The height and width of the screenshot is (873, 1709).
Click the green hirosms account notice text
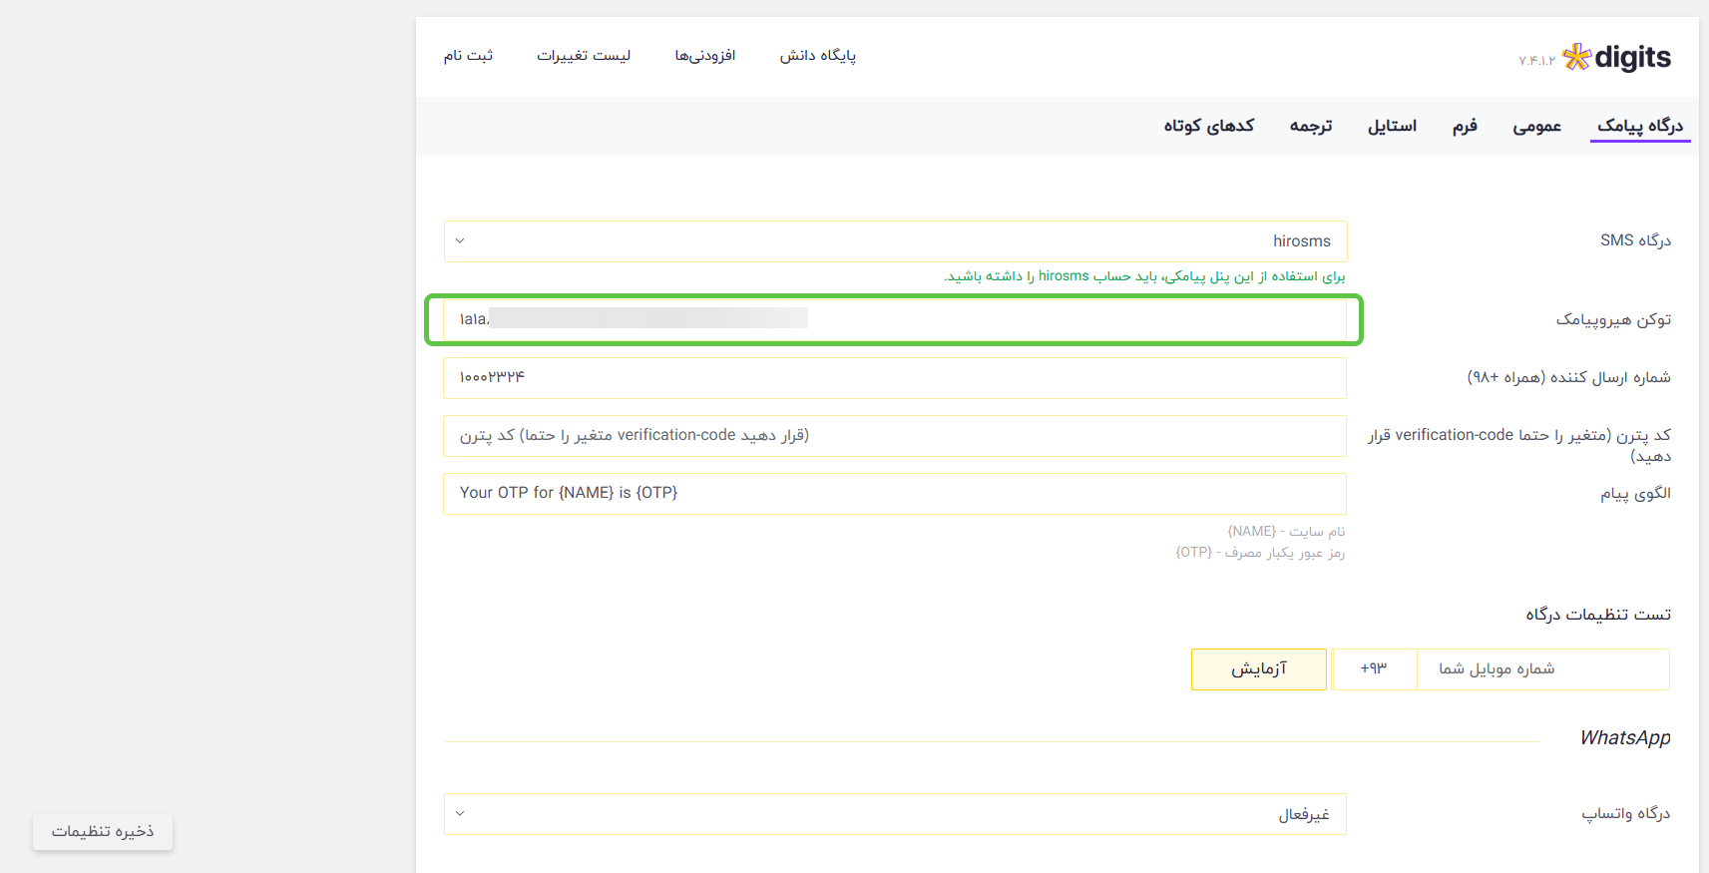point(1144,276)
